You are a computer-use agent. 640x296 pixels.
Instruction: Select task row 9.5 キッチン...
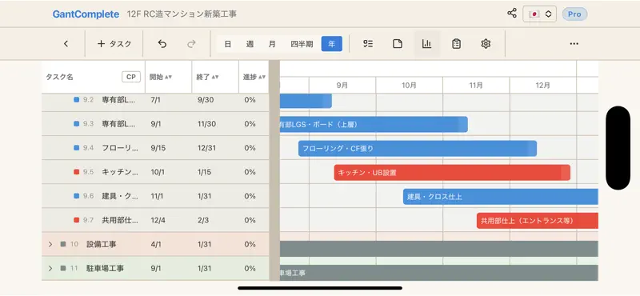click(155, 172)
